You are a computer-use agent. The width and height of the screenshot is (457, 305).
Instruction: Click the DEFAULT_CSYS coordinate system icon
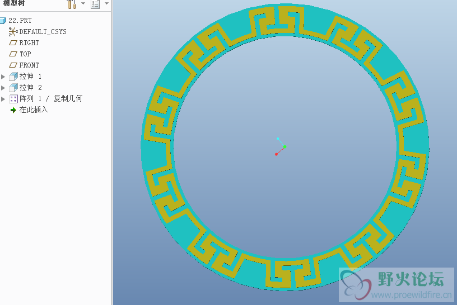[x=13, y=32]
